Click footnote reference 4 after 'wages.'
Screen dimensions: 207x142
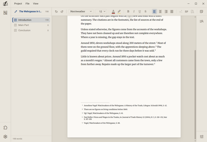[103, 60]
